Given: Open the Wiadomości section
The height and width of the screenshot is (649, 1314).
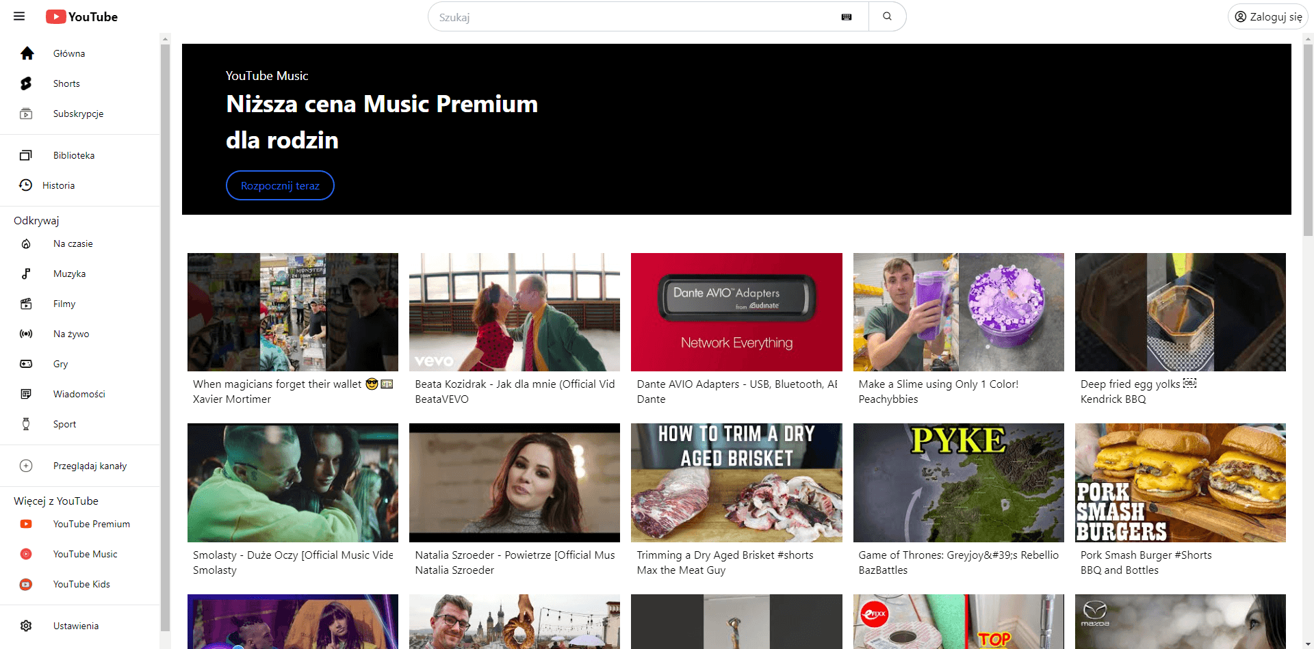Looking at the screenshot, I should coord(79,394).
